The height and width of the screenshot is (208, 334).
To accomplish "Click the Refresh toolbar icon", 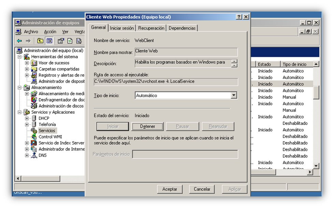I will (70, 41).
